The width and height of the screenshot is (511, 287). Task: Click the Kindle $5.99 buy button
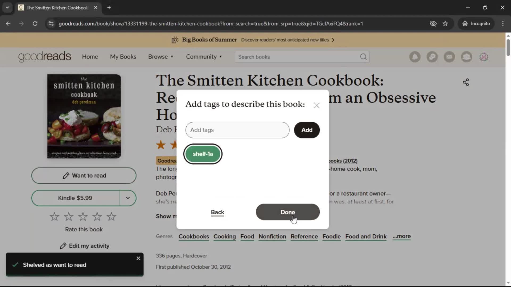(75, 198)
